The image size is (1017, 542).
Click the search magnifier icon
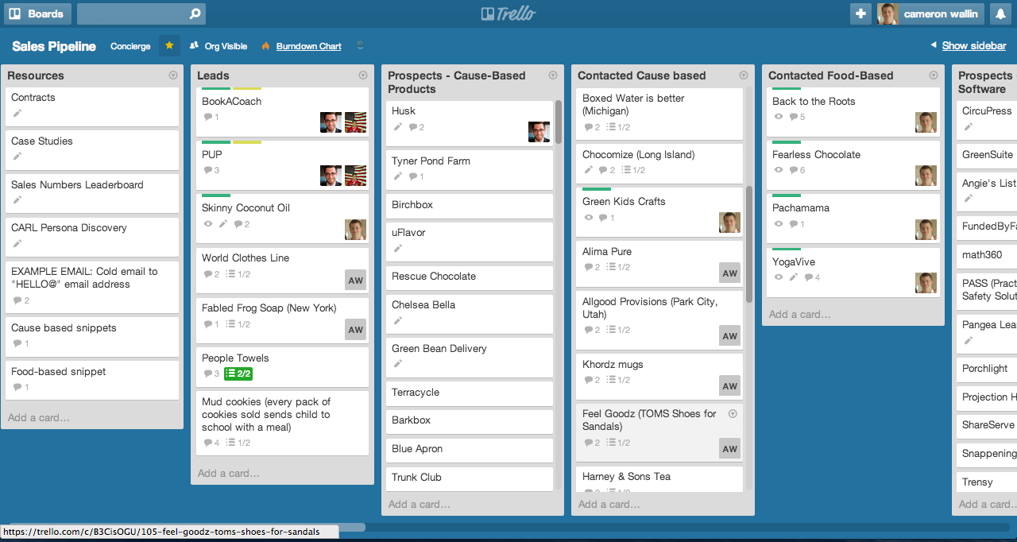[x=195, y=14]
